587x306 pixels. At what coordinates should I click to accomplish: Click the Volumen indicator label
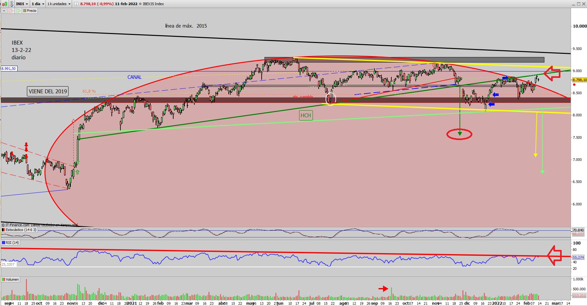11,279
